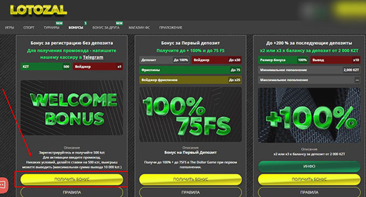The image size is (366, 197).
Task: Click the WELCOME BONUS banner image
Action: pos(72,108)
